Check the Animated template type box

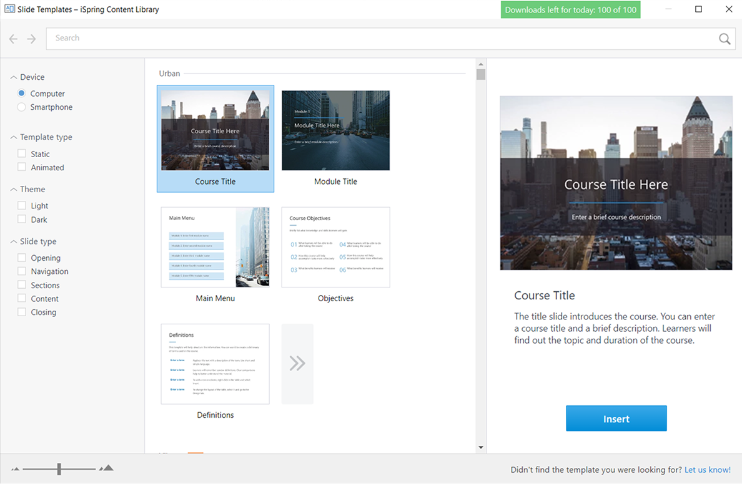[22, 167]
